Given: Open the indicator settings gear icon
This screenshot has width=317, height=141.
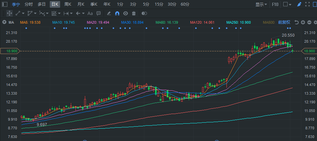Looking at the screenshot, I should 315,22.
